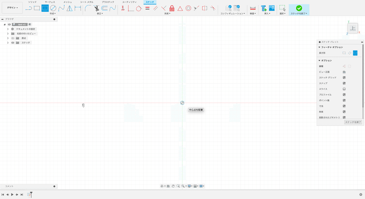Select the Offset tool
This screenshot has width=365, height=199.
(104, 8)
